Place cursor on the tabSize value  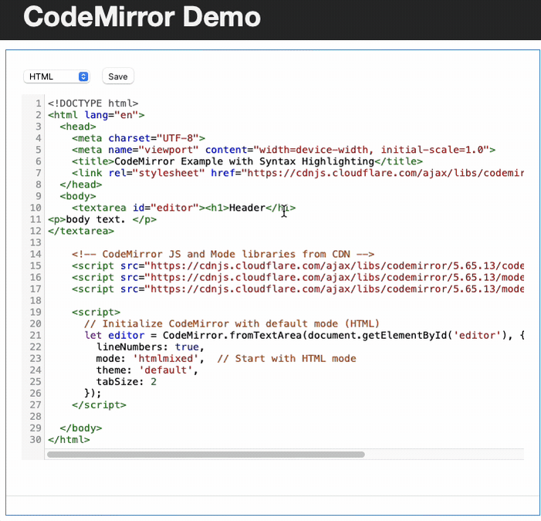(x=154, y=381)
